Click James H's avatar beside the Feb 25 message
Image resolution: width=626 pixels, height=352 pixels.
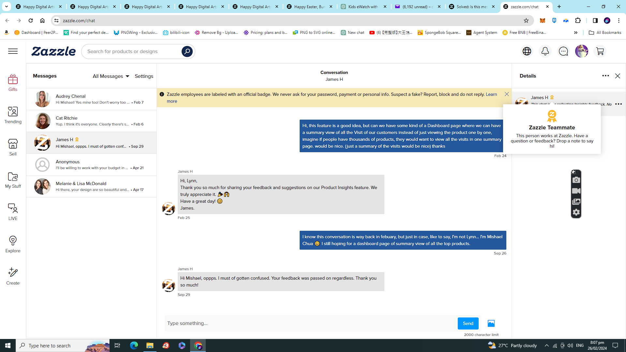(169, 209)
